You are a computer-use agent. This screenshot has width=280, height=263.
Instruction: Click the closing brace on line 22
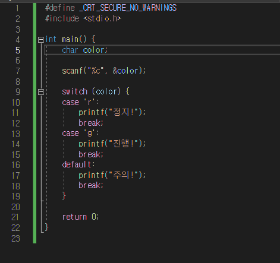coord(47,227)
